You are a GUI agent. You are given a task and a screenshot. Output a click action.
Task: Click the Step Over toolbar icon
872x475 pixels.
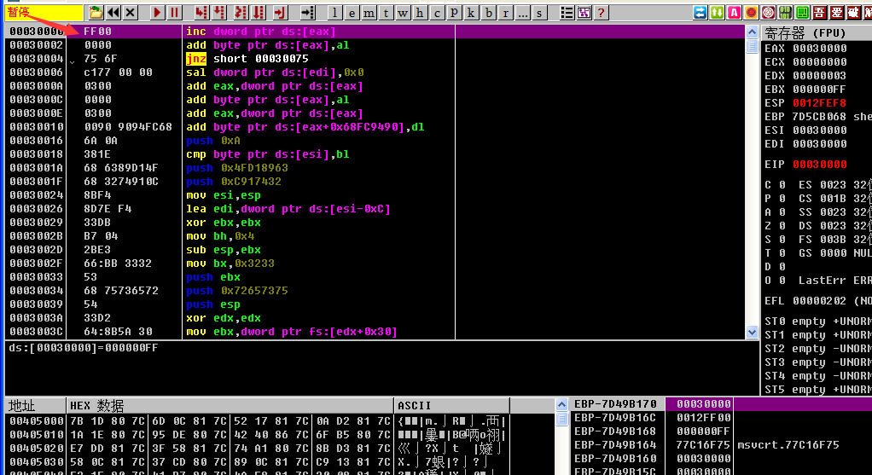[x=219, y=13]
